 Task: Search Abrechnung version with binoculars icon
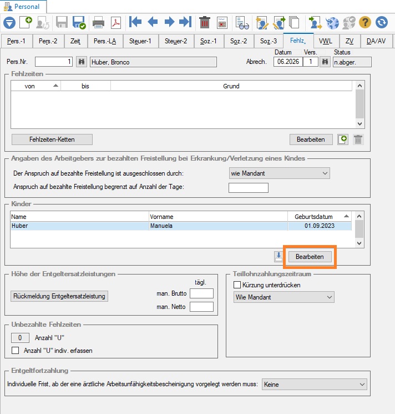click(325, 62)
